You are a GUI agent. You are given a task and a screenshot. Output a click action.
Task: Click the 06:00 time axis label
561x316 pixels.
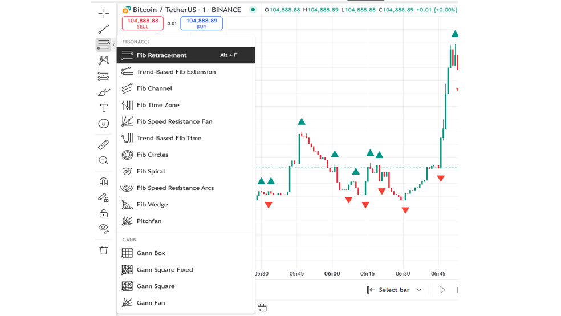pos(332,273)
